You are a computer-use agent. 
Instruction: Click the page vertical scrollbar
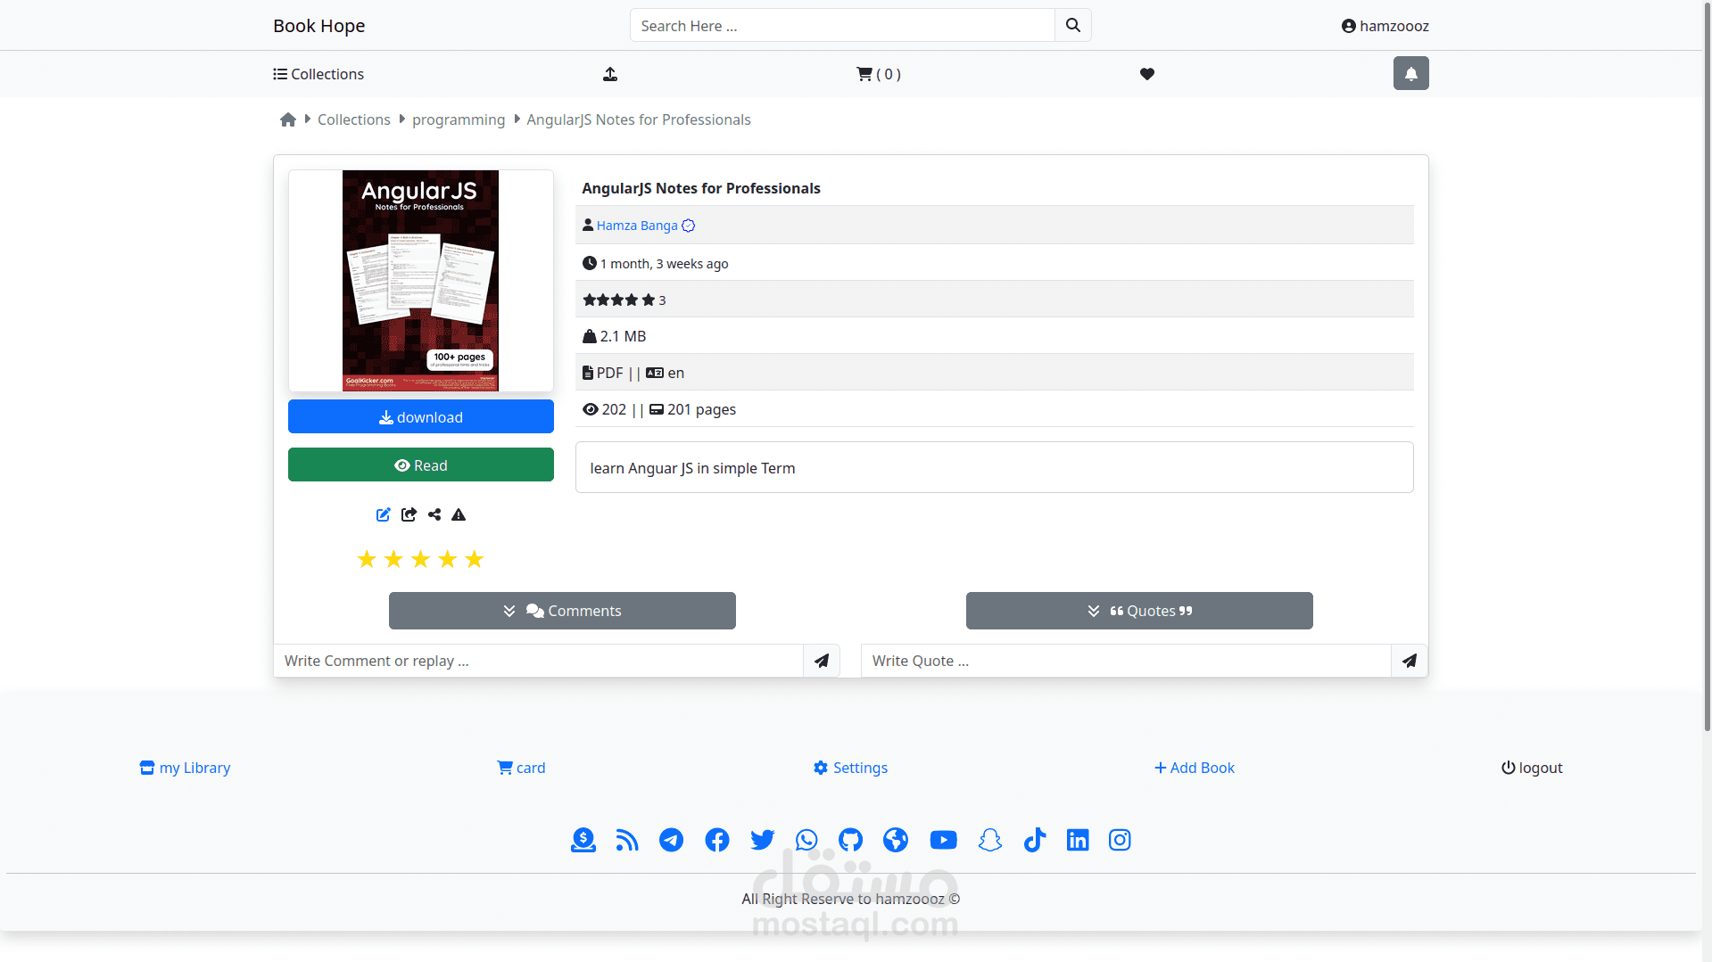tap(1707, 366)
